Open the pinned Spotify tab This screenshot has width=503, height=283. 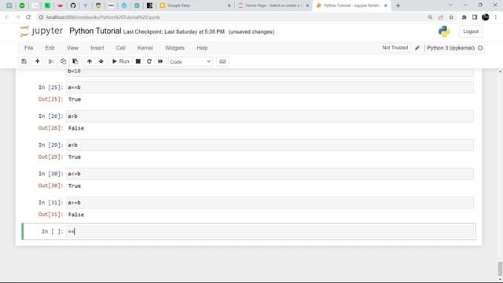coord(22,6)
